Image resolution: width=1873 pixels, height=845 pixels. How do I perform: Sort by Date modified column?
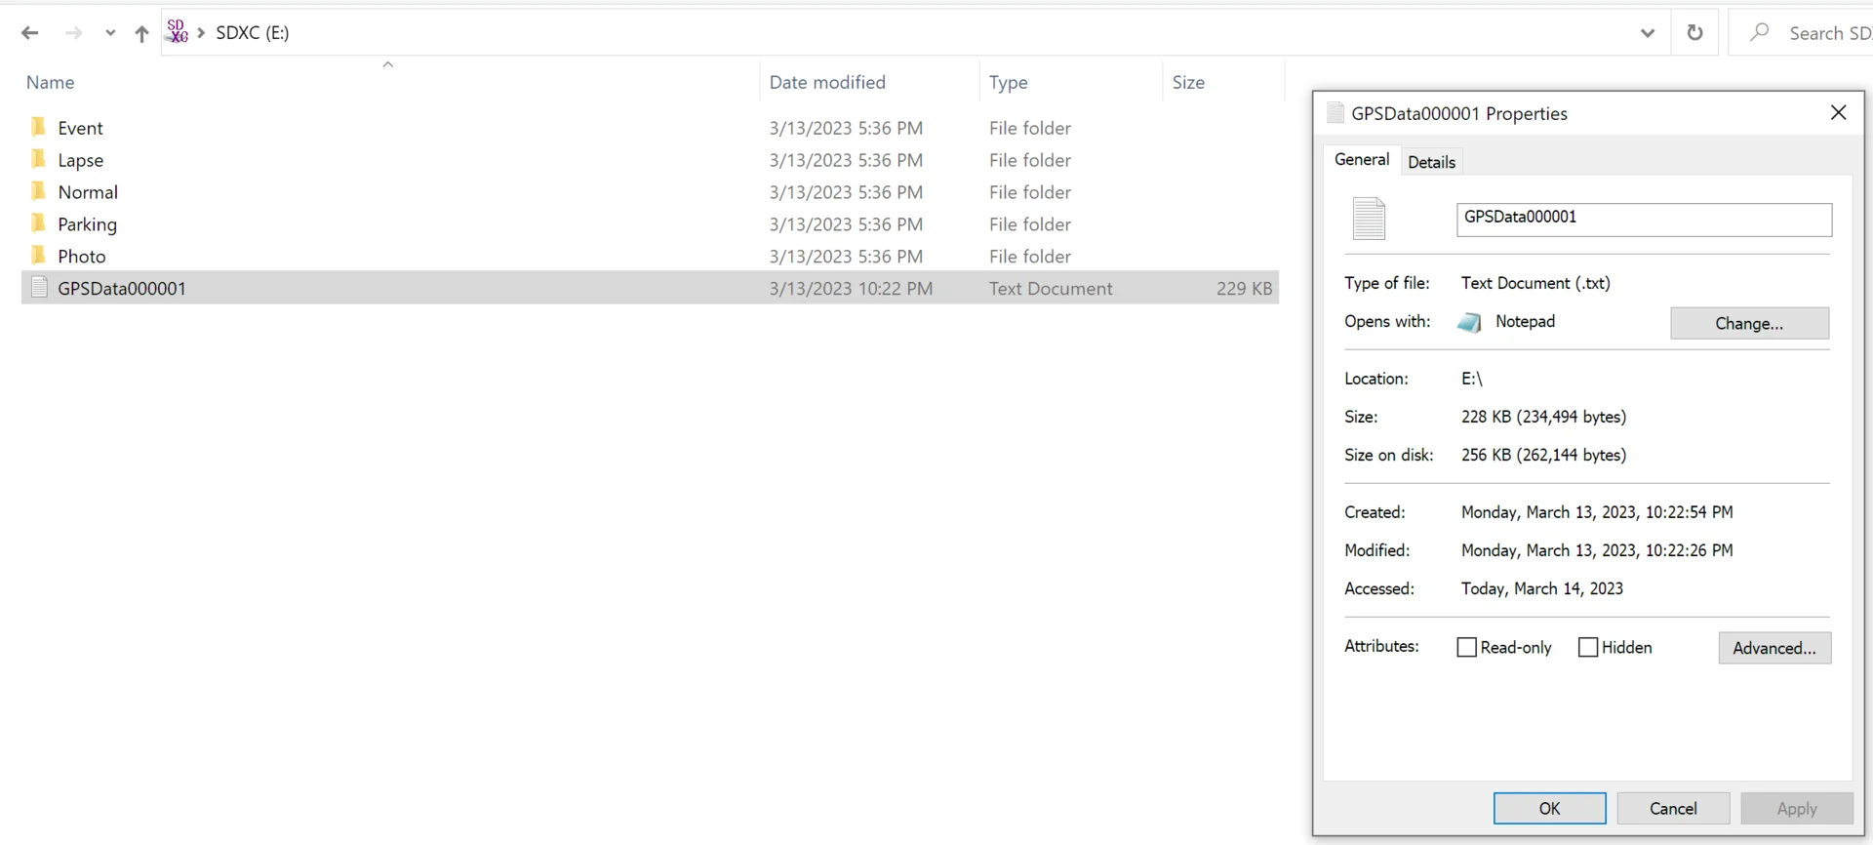tap(827, 82)
